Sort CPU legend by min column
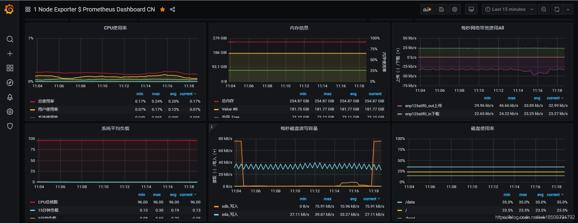The image size is (578, 223). pyautogui.click(x=140, y=94)
